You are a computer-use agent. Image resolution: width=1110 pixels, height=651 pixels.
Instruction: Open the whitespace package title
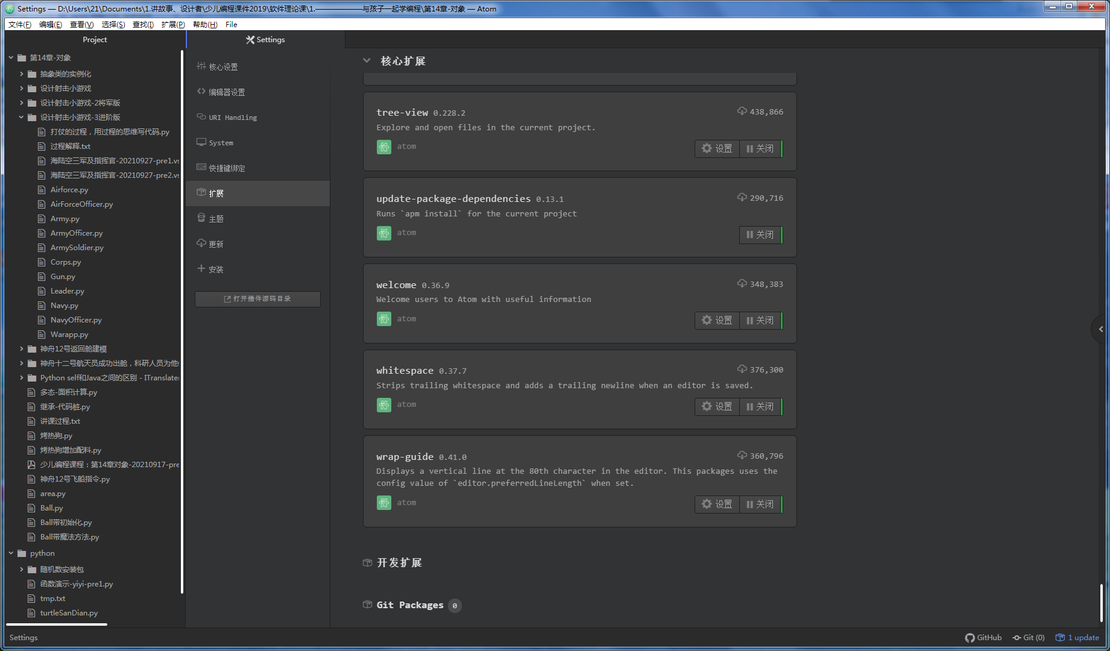tap(405, 371)
